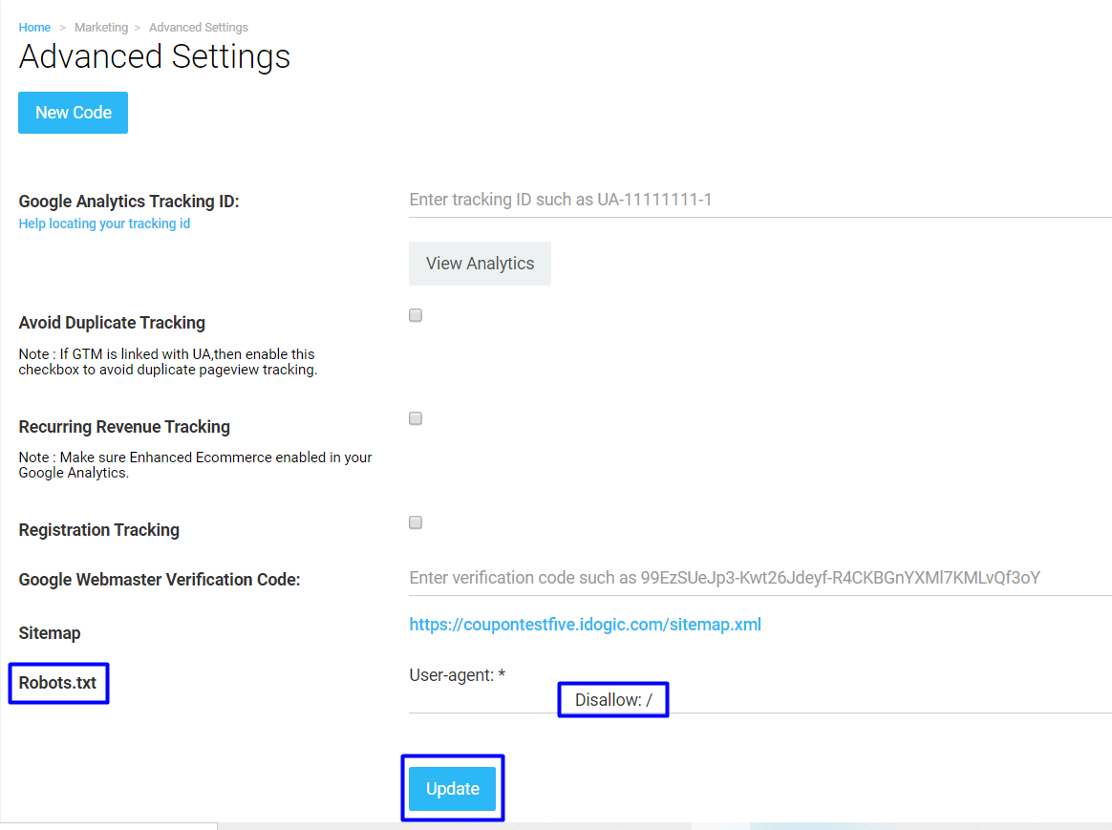
Task: Click the Google Webmaster Verification Code label
Action: (x=160, y=580)
